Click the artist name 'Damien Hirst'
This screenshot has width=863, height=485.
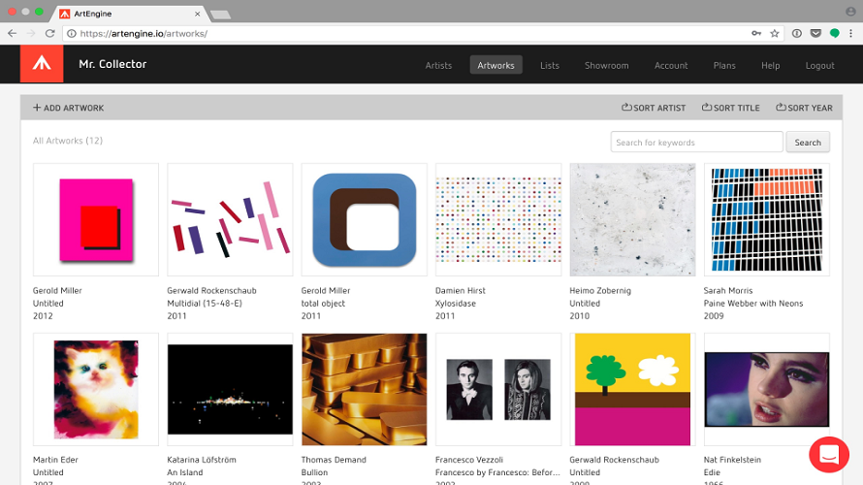(x=461, y=291)
